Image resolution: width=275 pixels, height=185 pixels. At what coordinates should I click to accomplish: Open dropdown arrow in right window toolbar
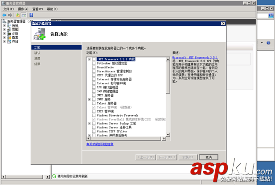coord(262,43)
